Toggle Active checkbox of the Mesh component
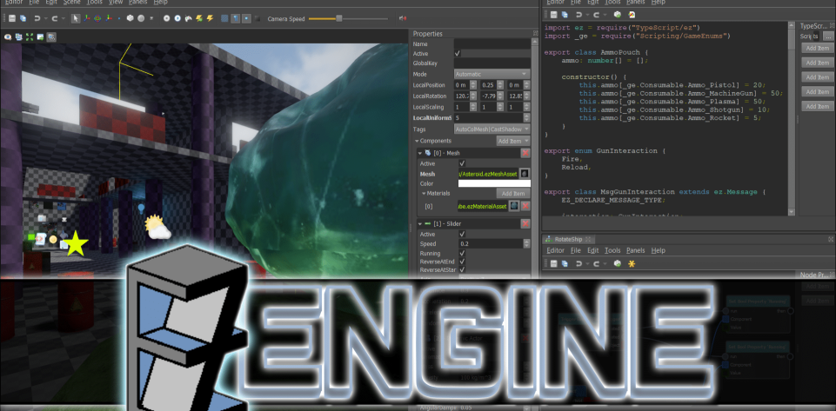836x411 pixels. 462,163
